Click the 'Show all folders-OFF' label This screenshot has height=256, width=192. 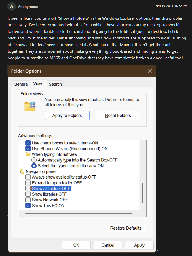coord(51,188)
